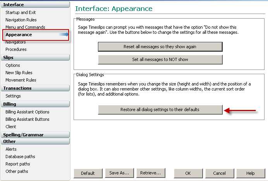Click Set all messages to NOT show

pos(160,59)
